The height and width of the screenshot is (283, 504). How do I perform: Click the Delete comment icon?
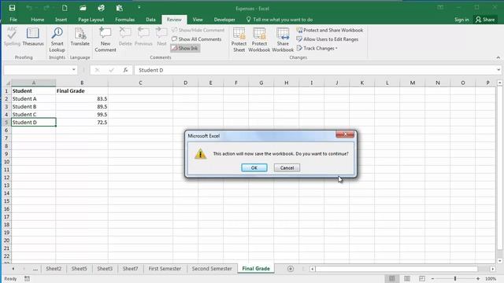tap(125, 36)
